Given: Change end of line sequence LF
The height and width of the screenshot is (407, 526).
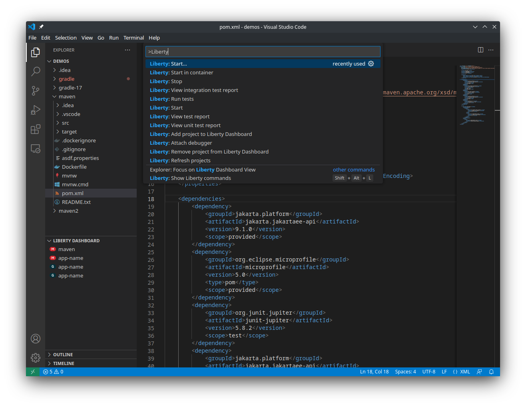Looking at the screenshot, I should pyautogui.click(x=444, y=372).
